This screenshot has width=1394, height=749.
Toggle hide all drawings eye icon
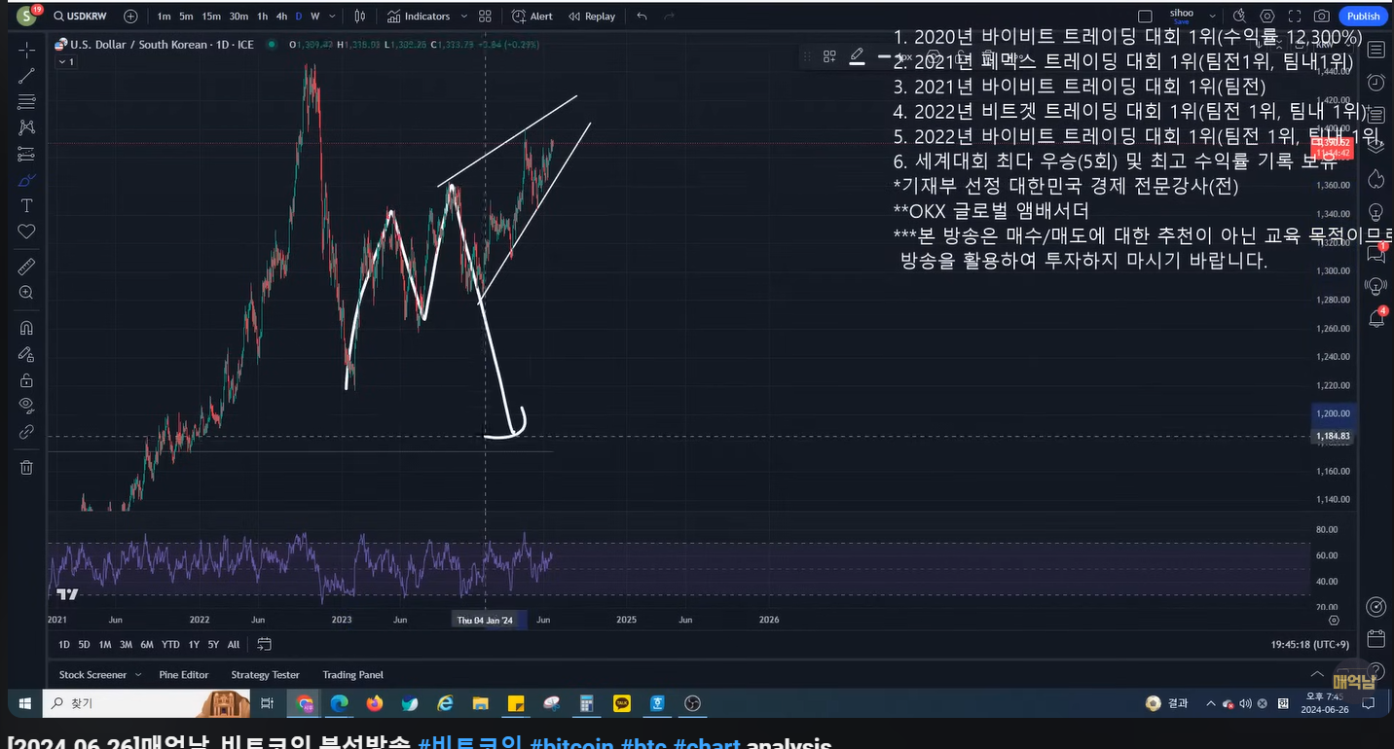point(26,405)
